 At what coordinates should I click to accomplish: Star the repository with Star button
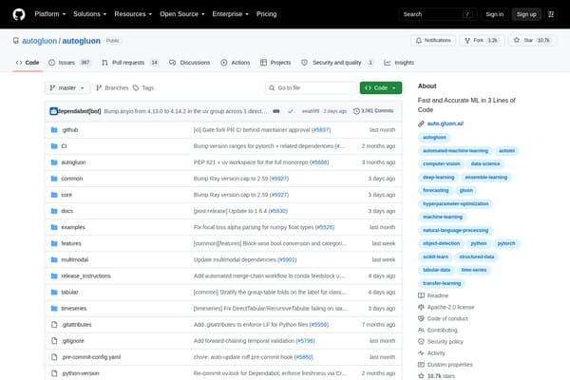532,40
